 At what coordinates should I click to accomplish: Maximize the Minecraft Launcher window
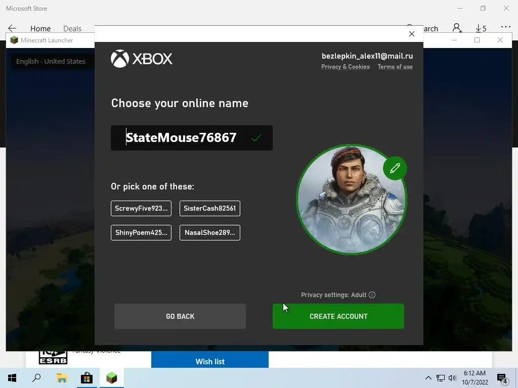coord(477,40)
